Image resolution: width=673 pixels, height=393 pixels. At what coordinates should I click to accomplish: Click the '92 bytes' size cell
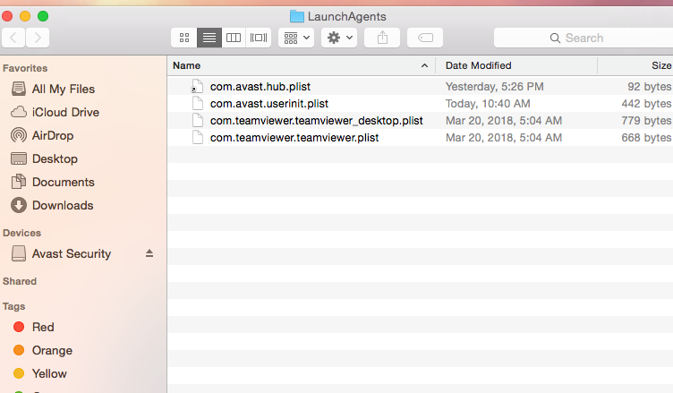(x=650, y=86)
